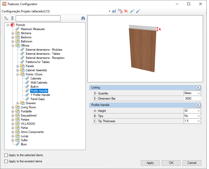The image size is (209, 169).
Task: Open the configuration name dropdown arrow
Action: point(109,11)
